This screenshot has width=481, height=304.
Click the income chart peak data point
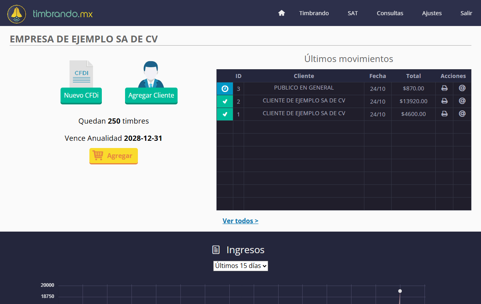400,291
